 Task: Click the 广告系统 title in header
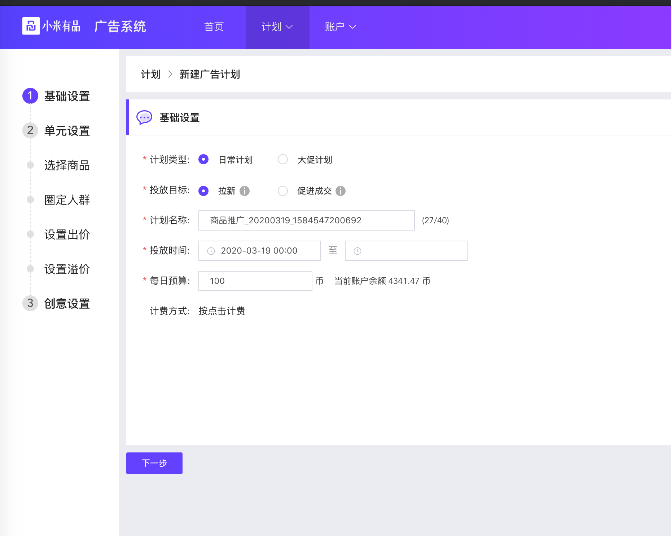[x=120, y=27]
